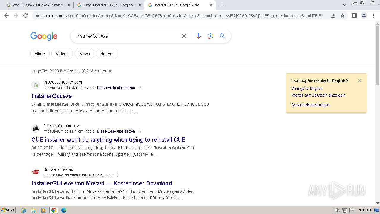Open the Chrome profile avatar

pyautogui.click(x=364, y=15)
